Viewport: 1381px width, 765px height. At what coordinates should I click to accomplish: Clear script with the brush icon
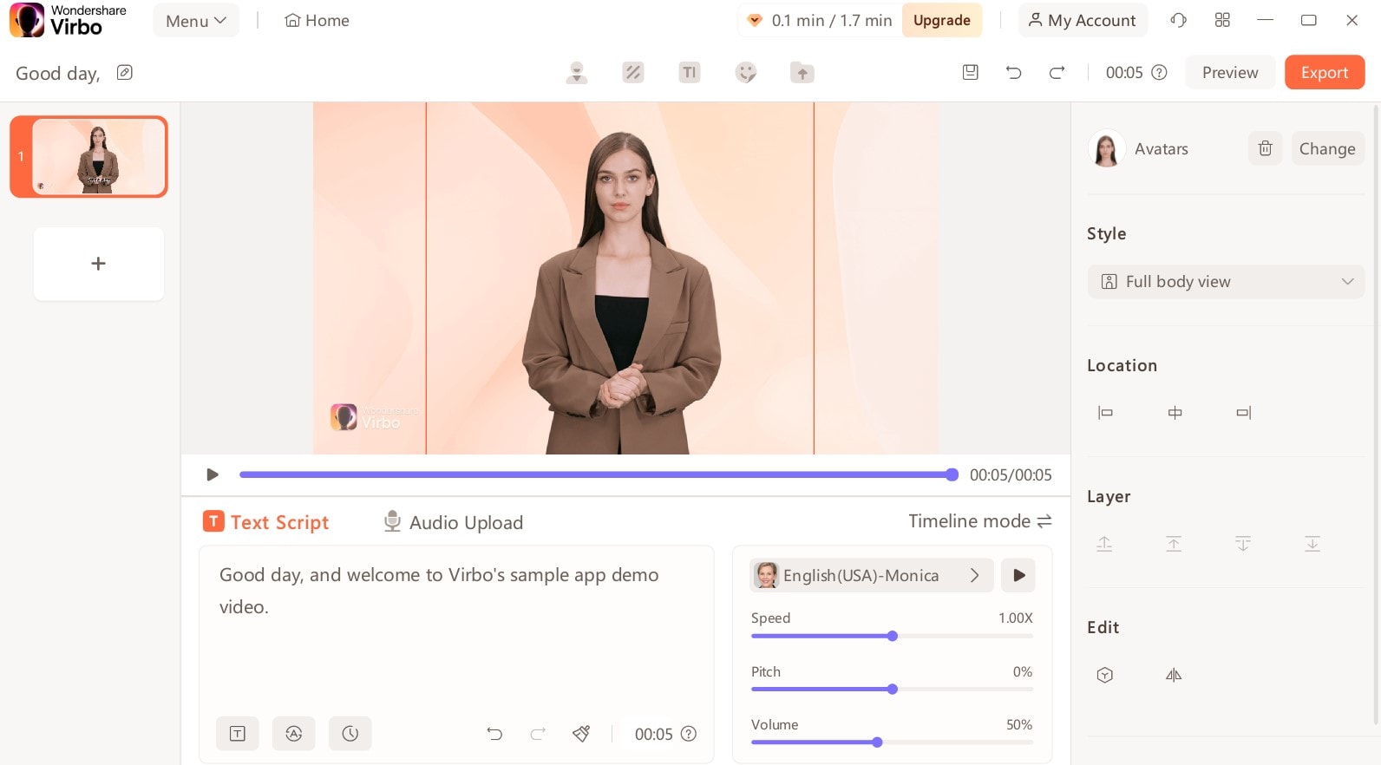point(581,734)
